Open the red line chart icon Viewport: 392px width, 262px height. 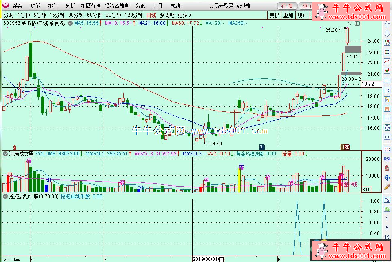click(x=387, y=62)
